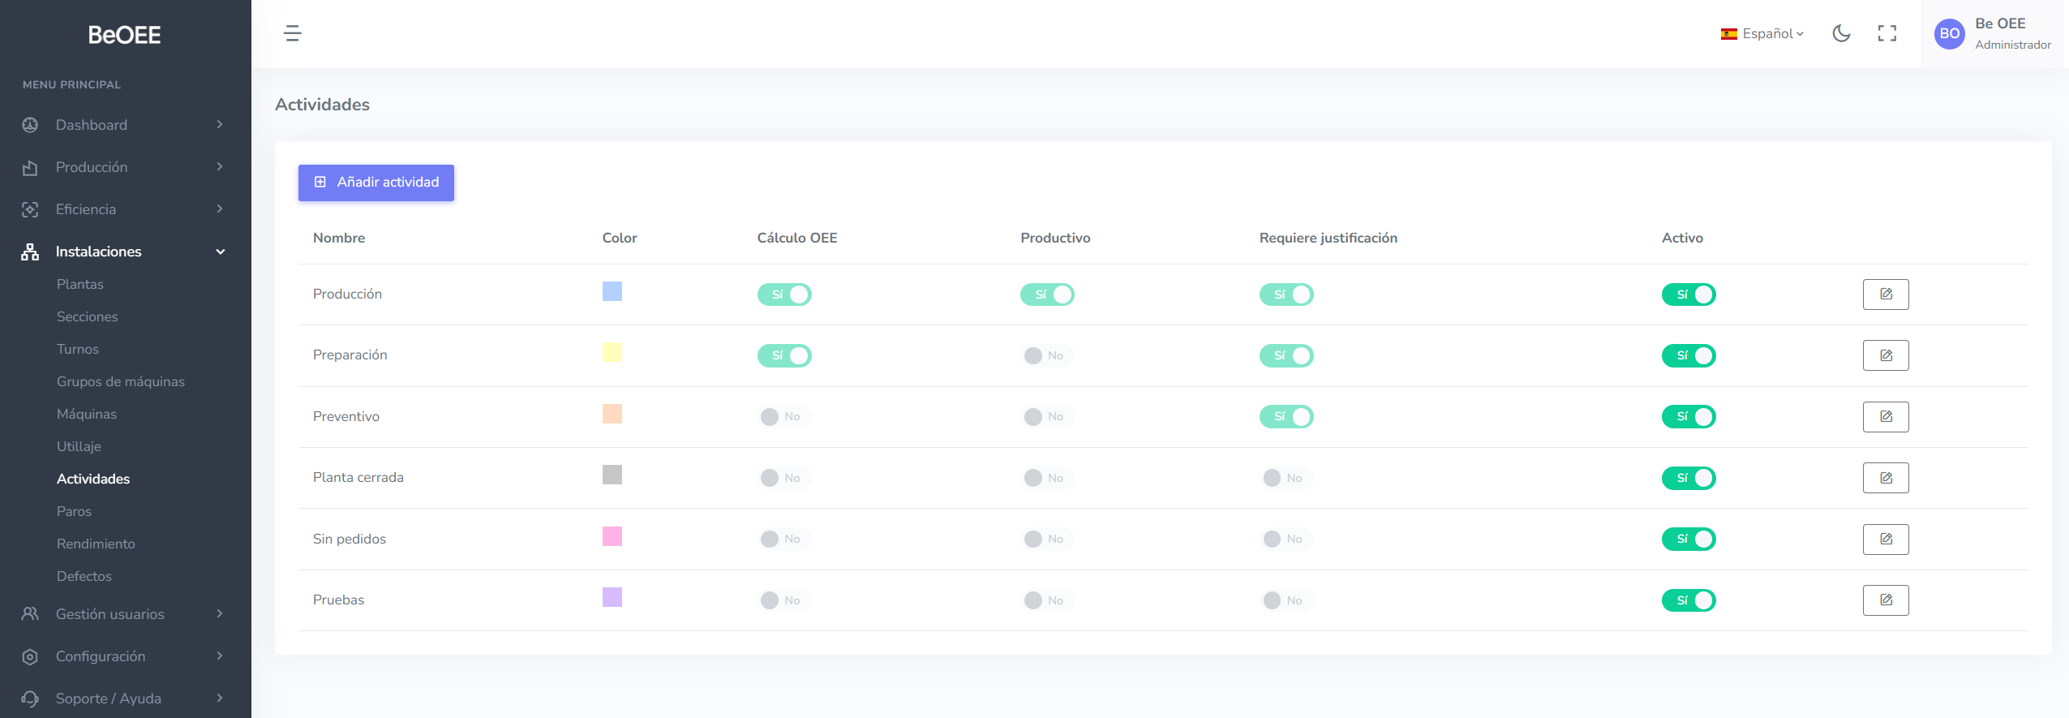
Task: Select the Planta cerrada name cell
Action: click(358, 478)
